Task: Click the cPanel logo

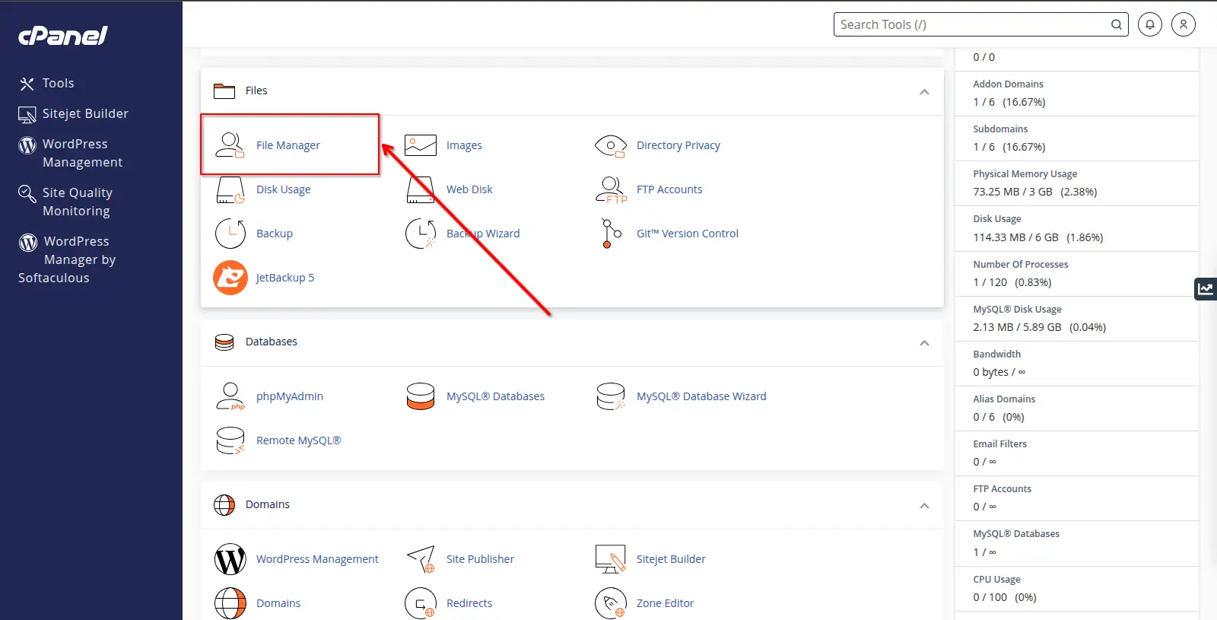Action: (x=63, y=36)
